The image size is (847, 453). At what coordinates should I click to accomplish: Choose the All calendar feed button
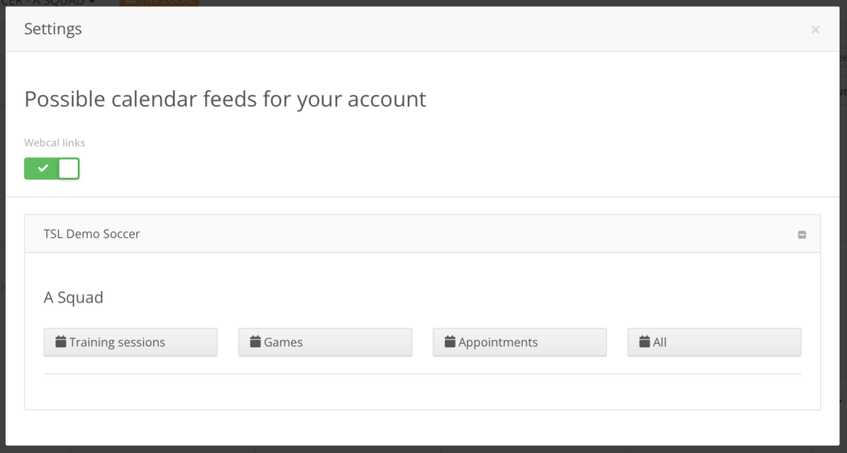click(x=714, y=341)
